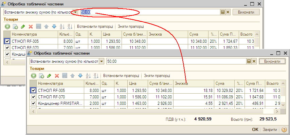Click Встановити прапорці in front window

coord(121,76)
